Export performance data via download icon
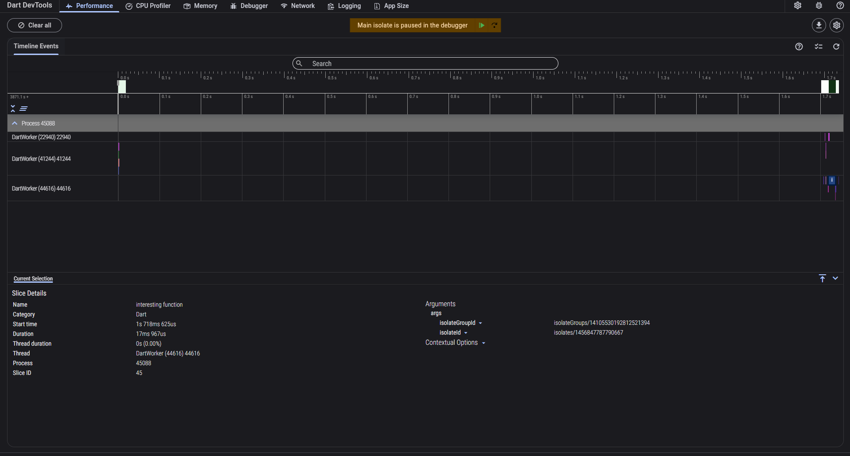 click(819, 25)
